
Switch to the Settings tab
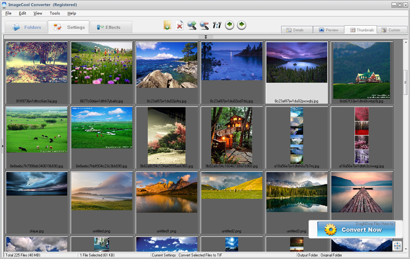click(69, 27)
